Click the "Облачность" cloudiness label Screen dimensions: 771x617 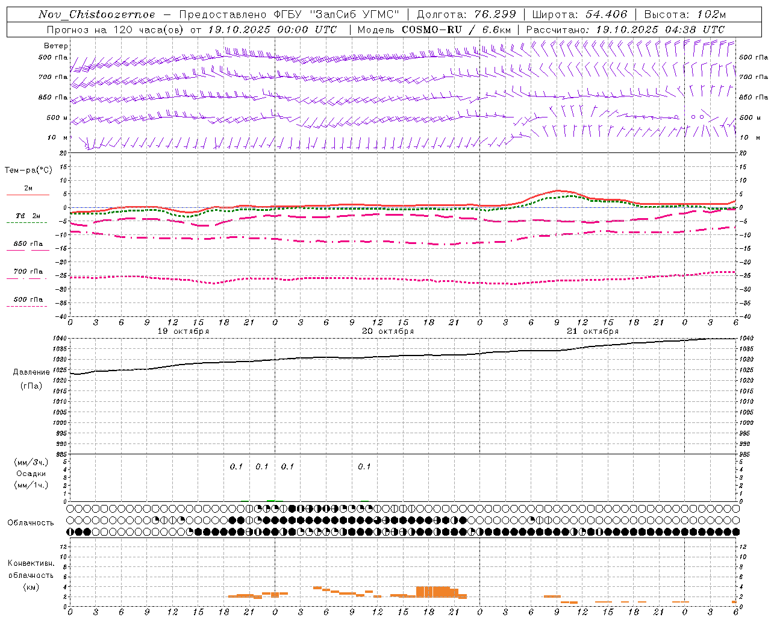[31, 523]
